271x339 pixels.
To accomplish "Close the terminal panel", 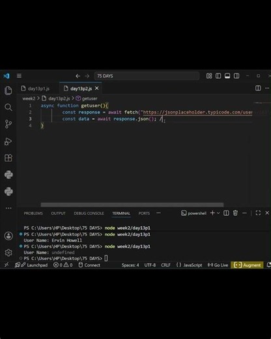I will [x=267, y=213].
